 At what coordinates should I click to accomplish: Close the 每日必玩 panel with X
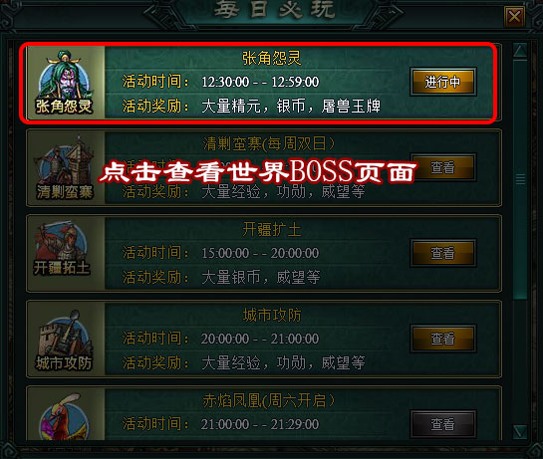[514, 16]
